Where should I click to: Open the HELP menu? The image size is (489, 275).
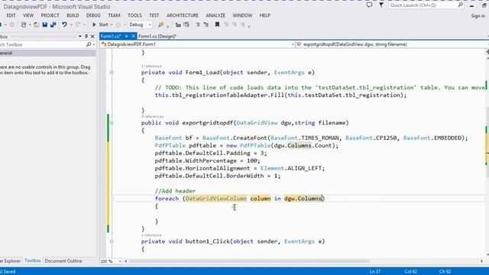pos(265,15)
